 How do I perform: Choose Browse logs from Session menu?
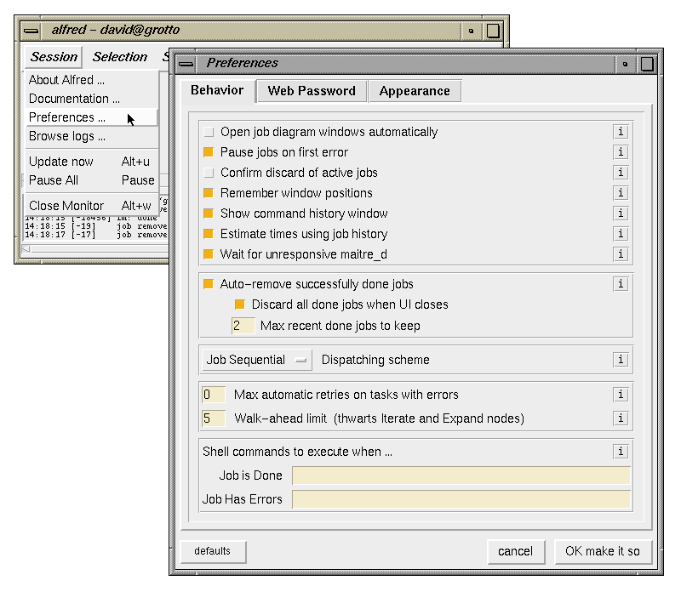pyautogui.click(x=92, y=136)
